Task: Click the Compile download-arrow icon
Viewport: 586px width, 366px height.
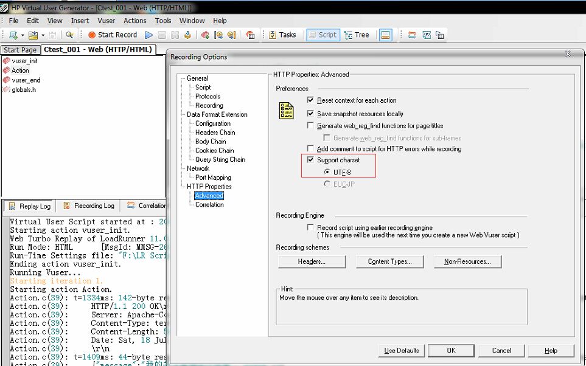Action: pyautogui.click(x=187, y=35)
